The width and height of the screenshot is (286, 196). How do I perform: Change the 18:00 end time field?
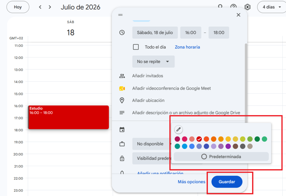click(219, 33)
